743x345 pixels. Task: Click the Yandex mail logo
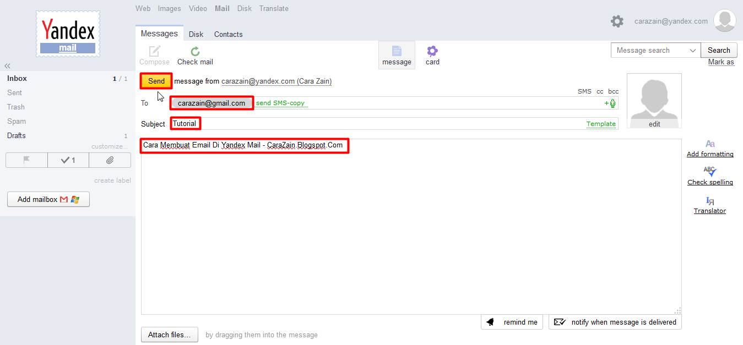pyautogui.click(x=68, y=34)
